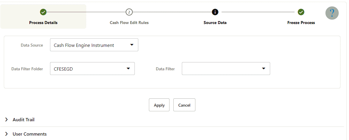Click the User Comments chevron arrow
The width and height of the screenshot is (349, 140).
[6, 134]
